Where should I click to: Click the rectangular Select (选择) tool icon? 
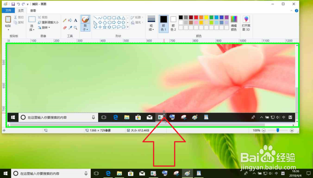click(32, 19)
